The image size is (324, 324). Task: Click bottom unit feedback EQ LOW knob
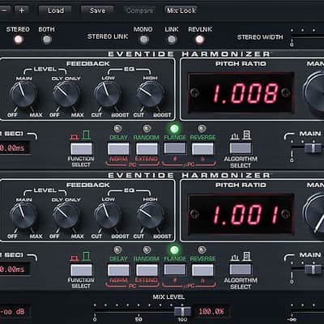coord(108,215)
